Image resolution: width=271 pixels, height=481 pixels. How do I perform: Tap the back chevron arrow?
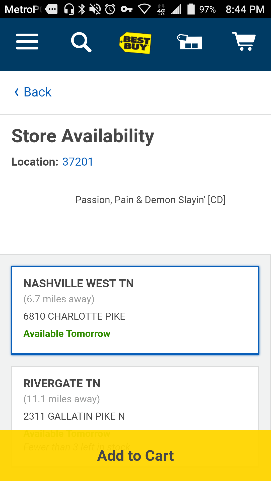pos(17,92)
